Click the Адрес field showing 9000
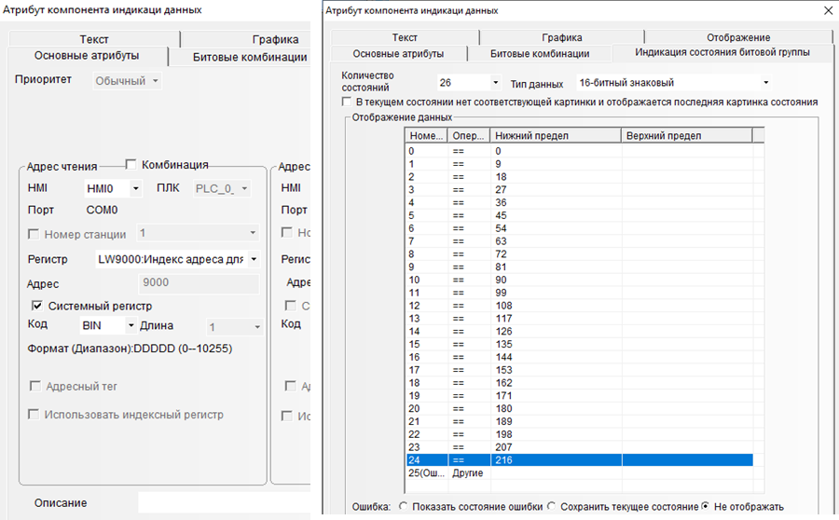The height and width of the screenshot is (520, 839). [199, 283]
